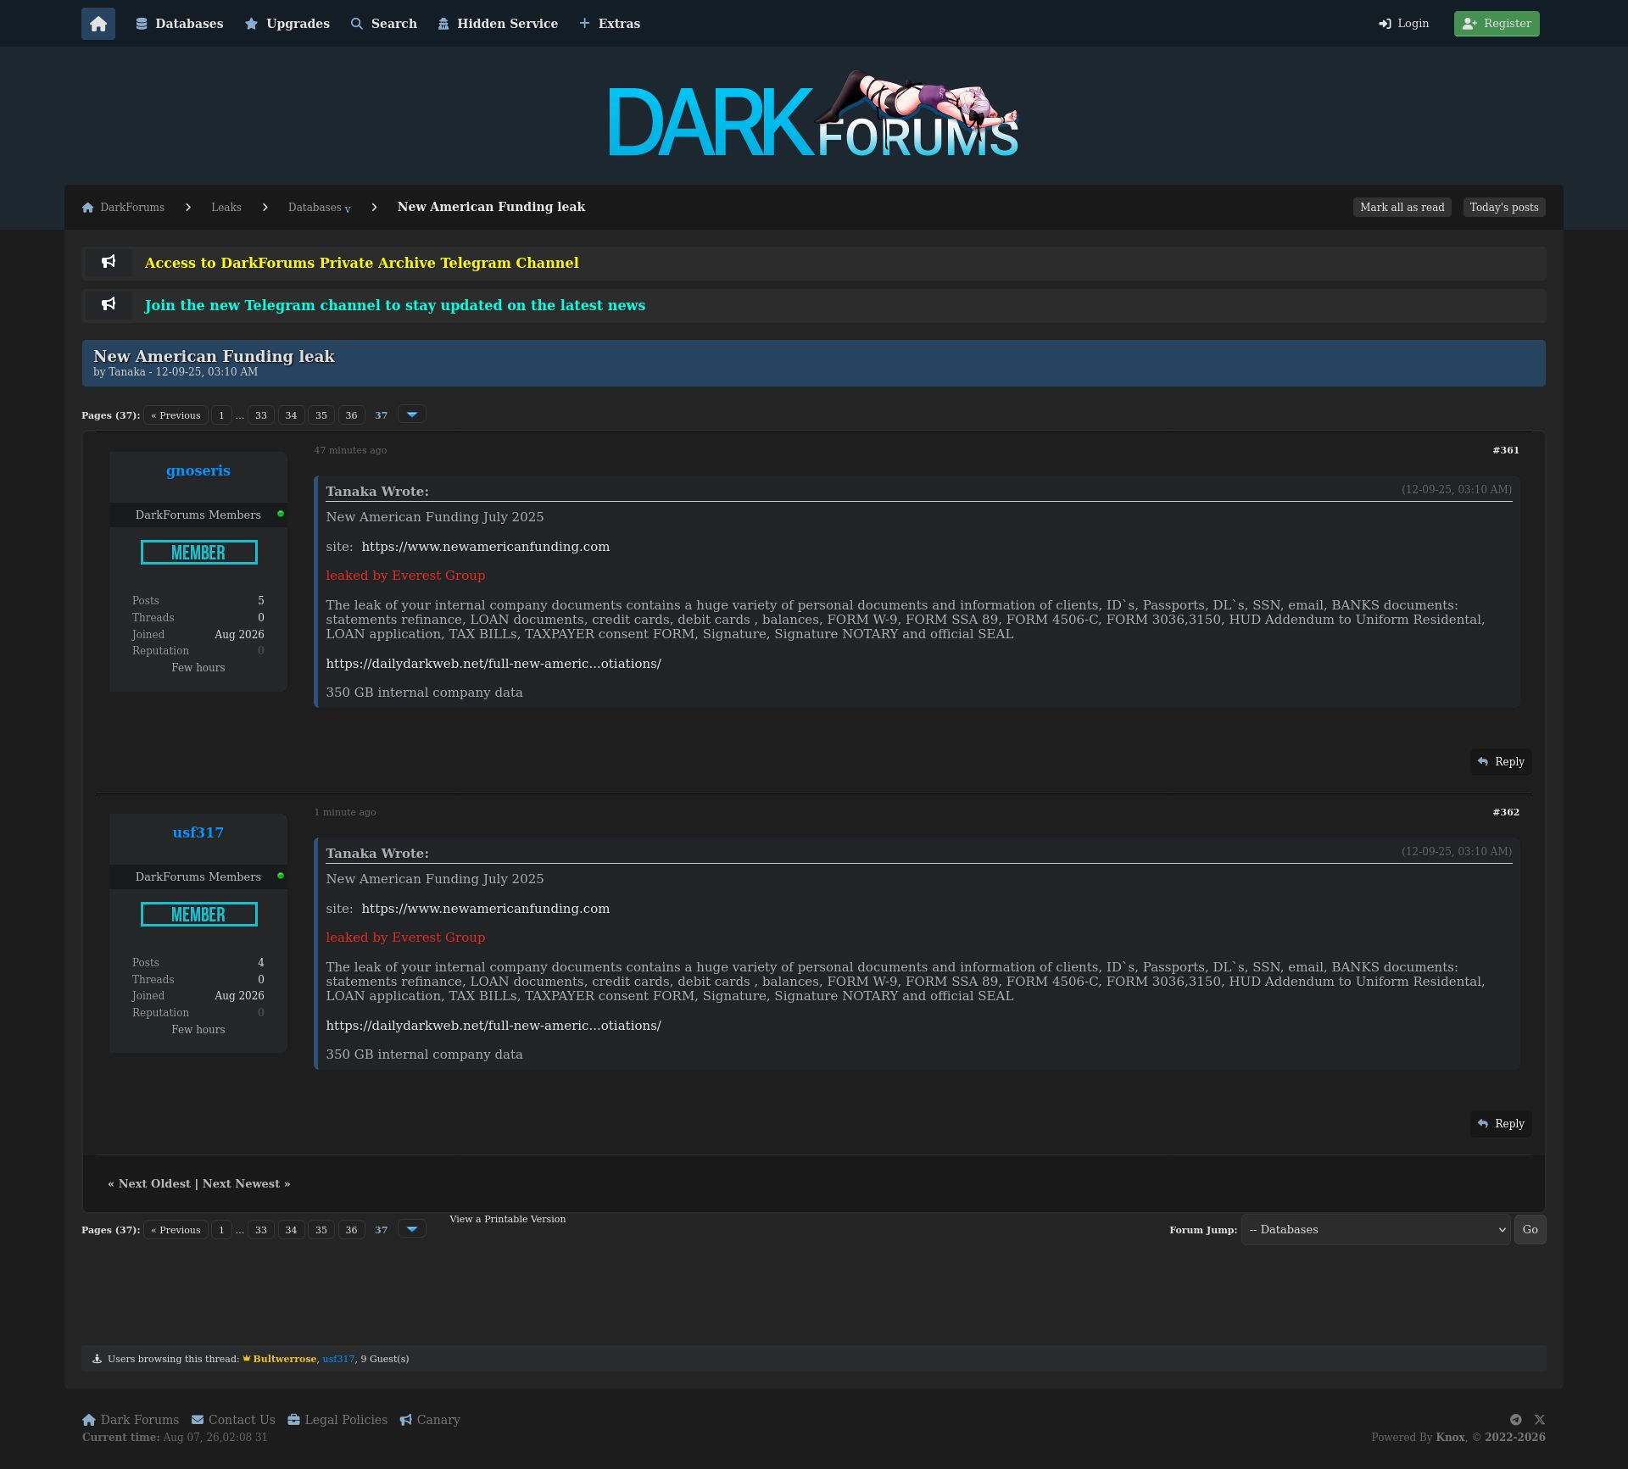The width and height of the screenshot is (1628, 1469).
Task: Open the Search page
Action: tap(384, 24)
